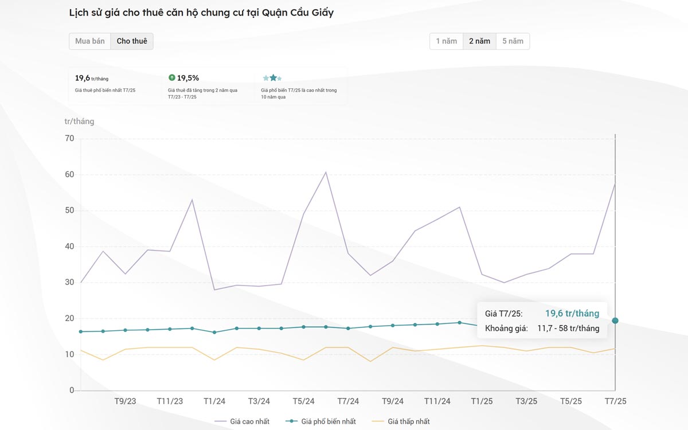Click the T5/24 x-axis label
Viewport: 688px width, 430px height.
(304, 401)
